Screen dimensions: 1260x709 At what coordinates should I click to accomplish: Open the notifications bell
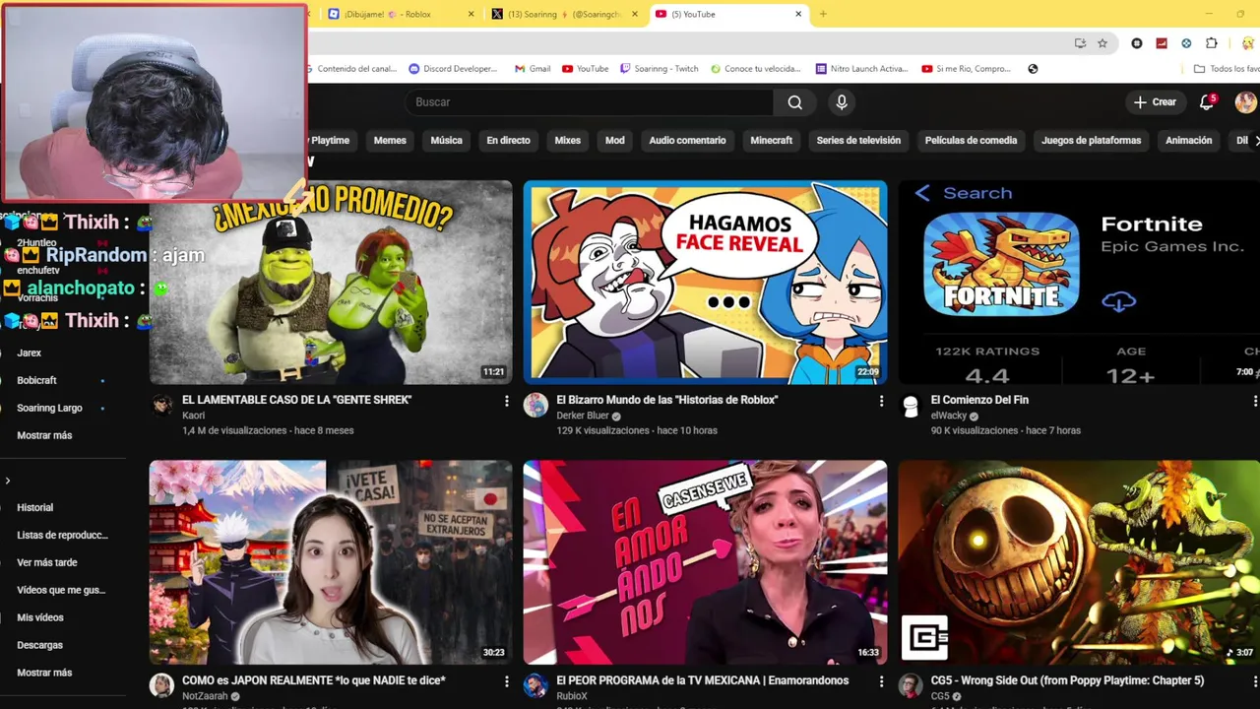click(x=1207, y=102)
